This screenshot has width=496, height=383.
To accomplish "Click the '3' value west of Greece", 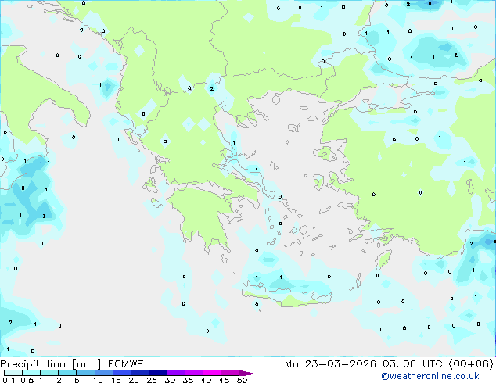I will tap(44, 217).
